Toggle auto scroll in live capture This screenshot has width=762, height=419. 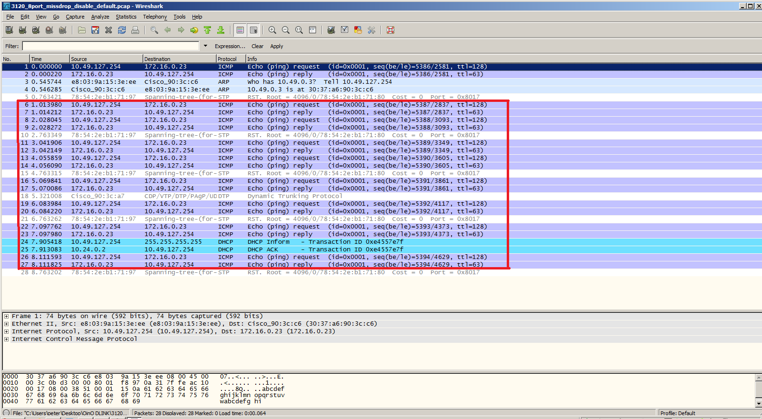tap(254, 30)
